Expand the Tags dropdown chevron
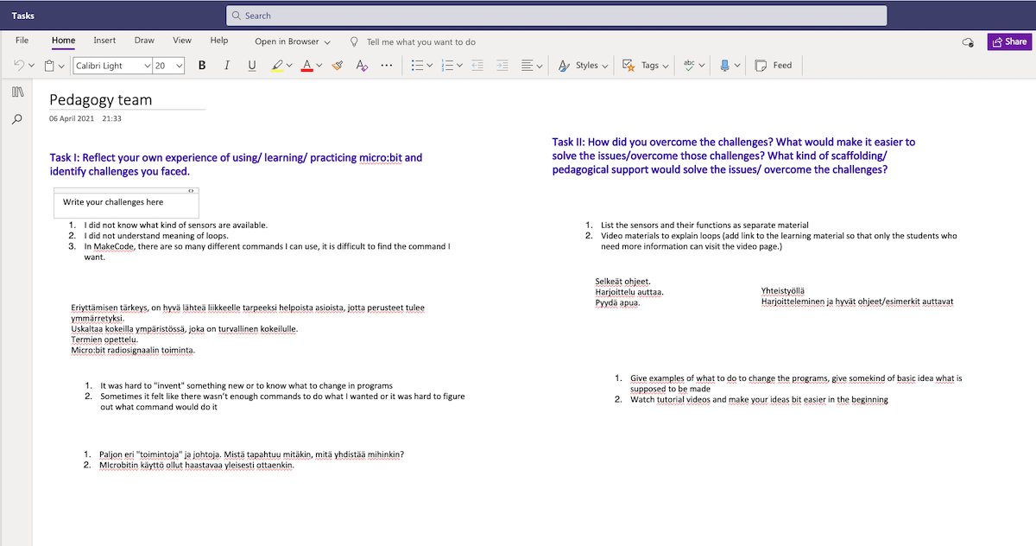1036x546 pixels. point(666,66)
